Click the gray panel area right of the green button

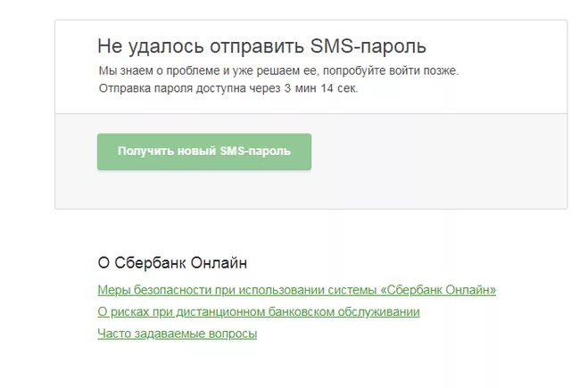[x=439, y=161]
